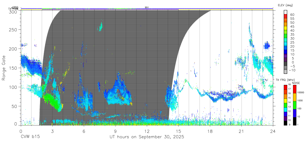Screen dimensions: 307x142
Task: Click the '250' tick label on Range Gate axis
Action: click(13, 30)
